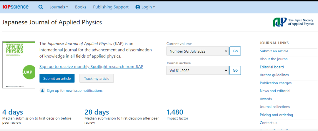Open the Spotlight research sign-up link
318x131 pixels.
click(x=91, y=67)
